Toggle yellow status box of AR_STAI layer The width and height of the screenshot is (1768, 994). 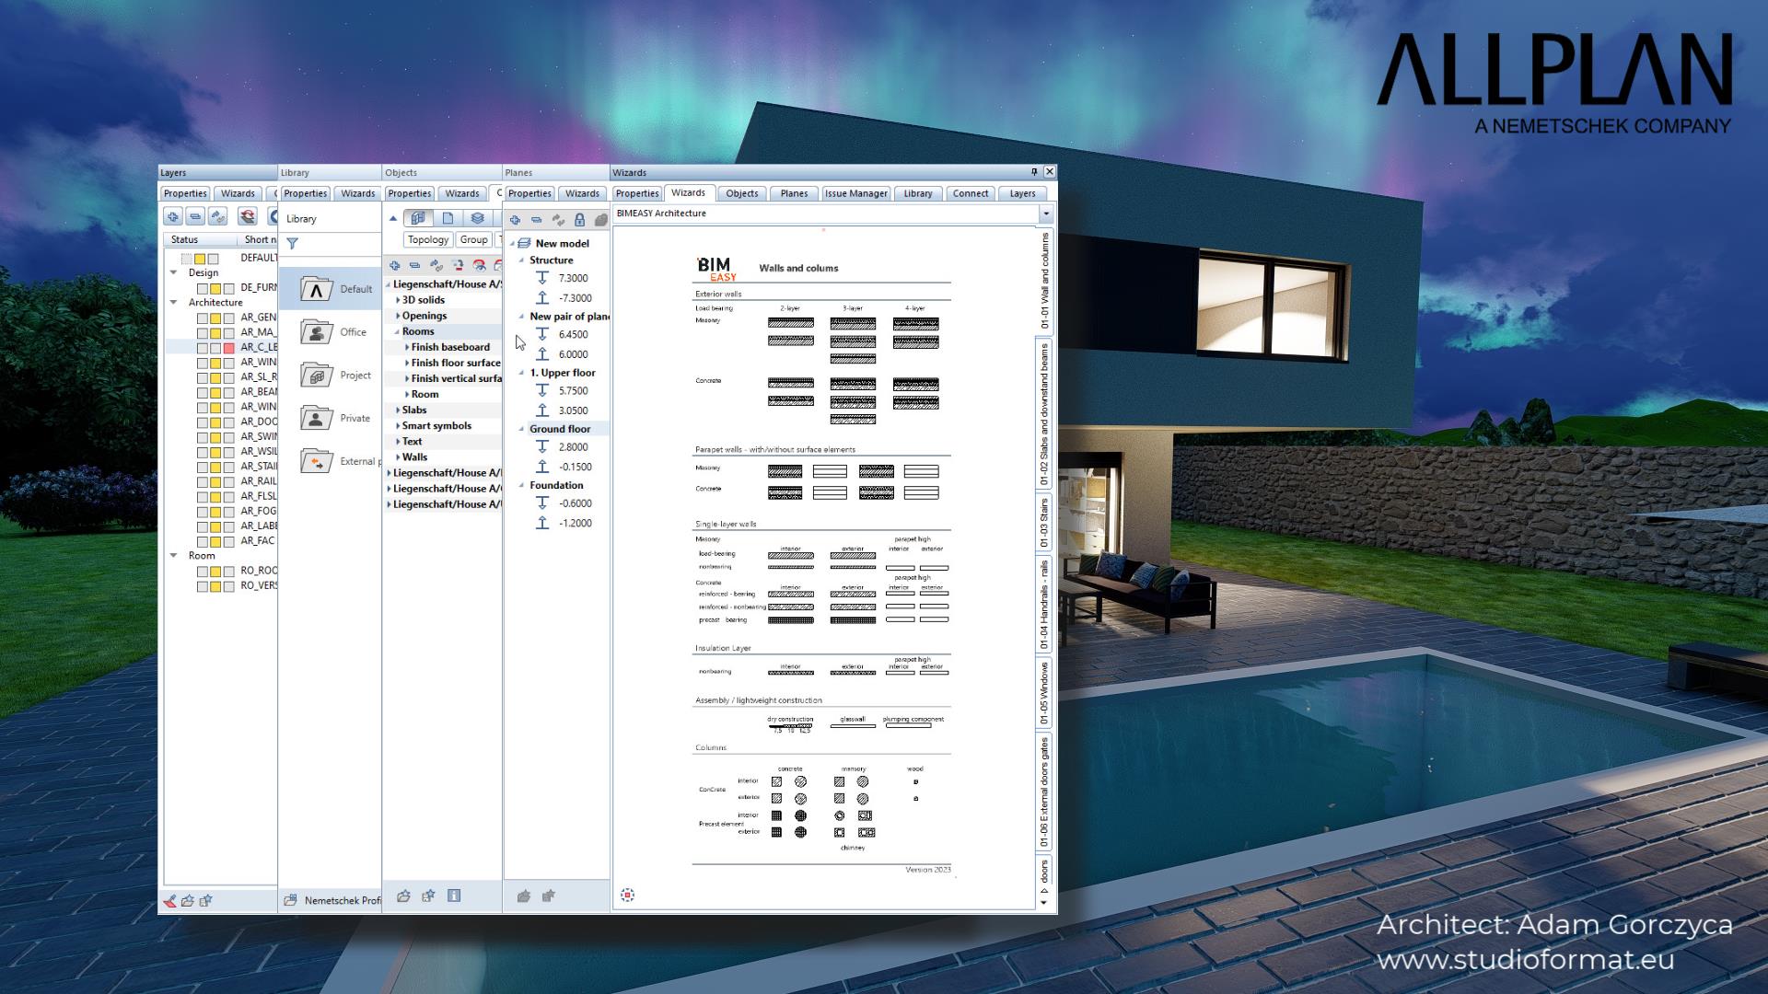pos(215,468)
